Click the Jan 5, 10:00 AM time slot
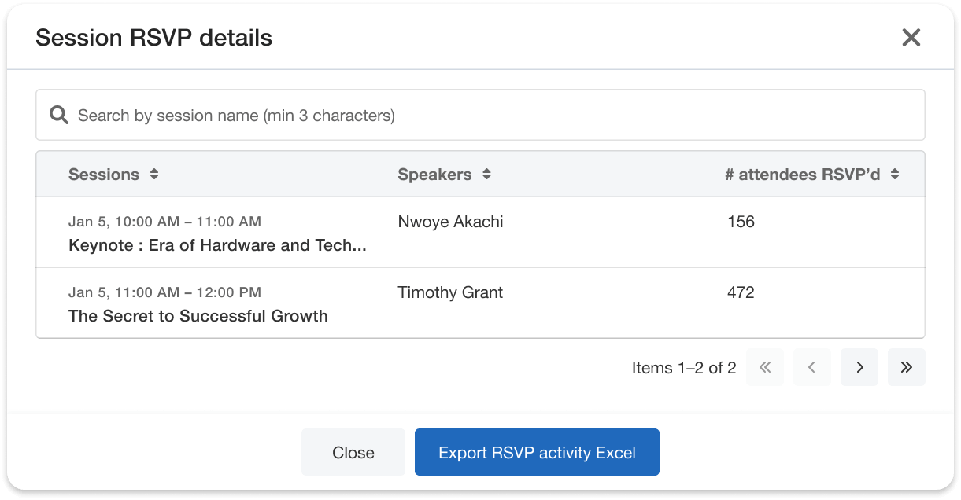 pos(164,222)
